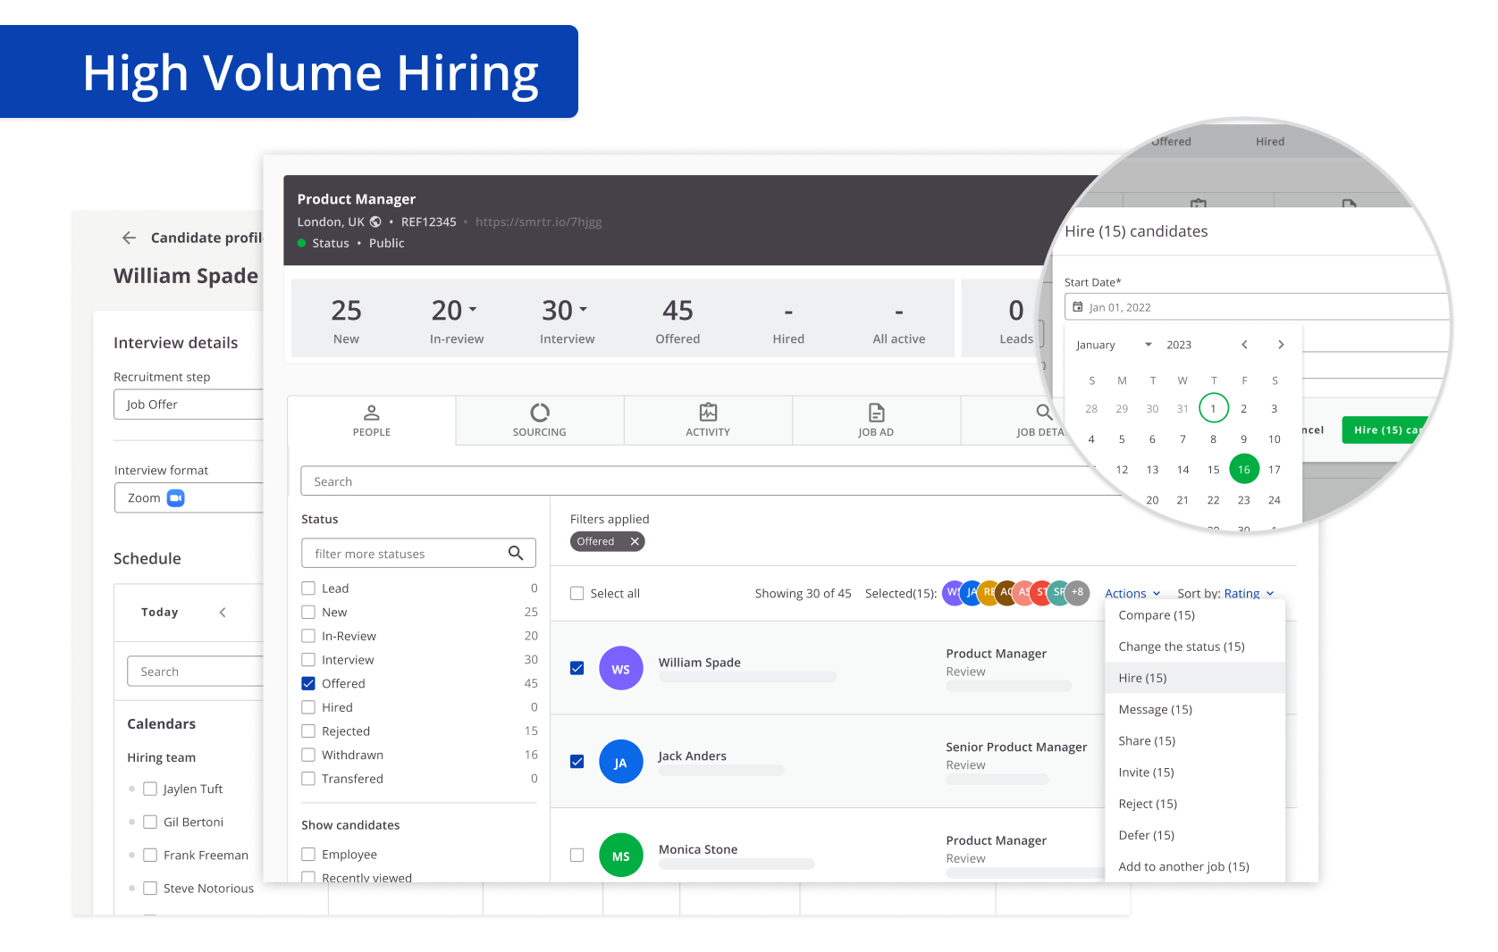Choose Hire (15) from the actions menu

pyautogui.click(x=1142, y=678)
